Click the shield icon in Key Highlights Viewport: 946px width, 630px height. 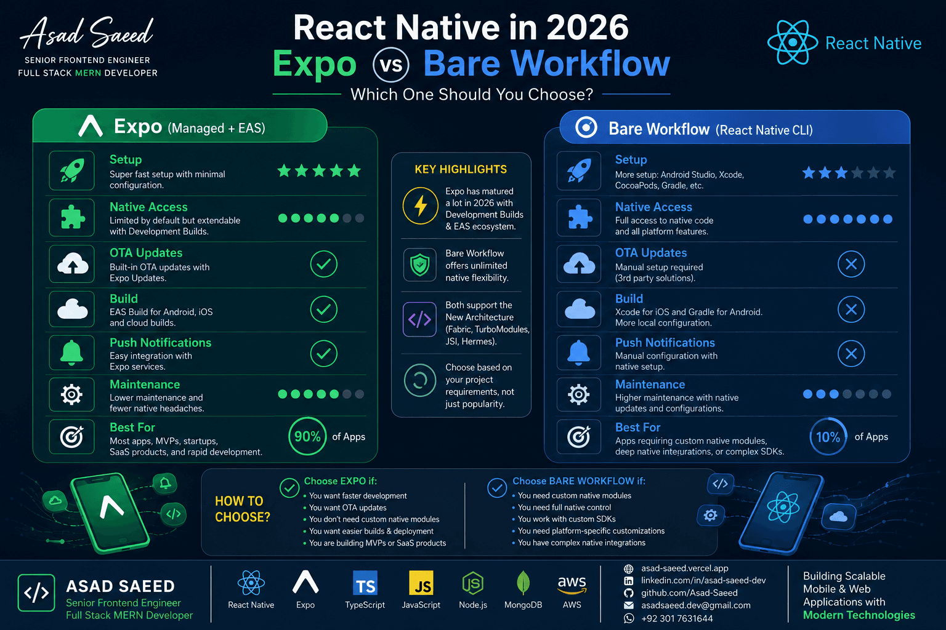420,265
